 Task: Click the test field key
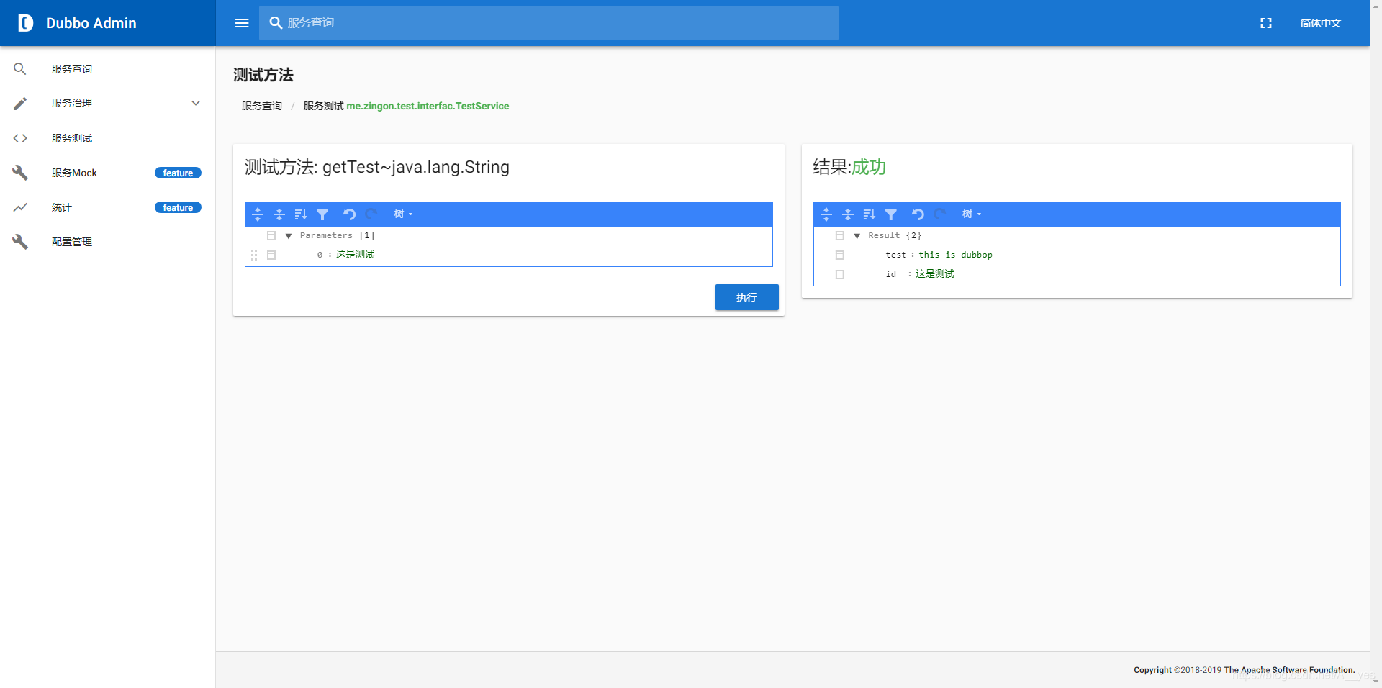tap(896, 255)
